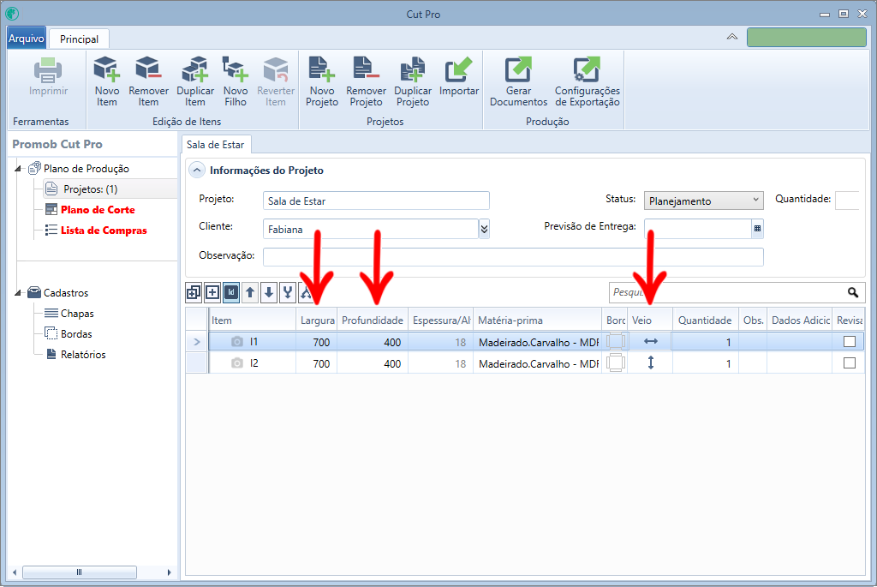Open the delivery date calendar picker
This screenshot has height=587, width=877.
point(757,228)
